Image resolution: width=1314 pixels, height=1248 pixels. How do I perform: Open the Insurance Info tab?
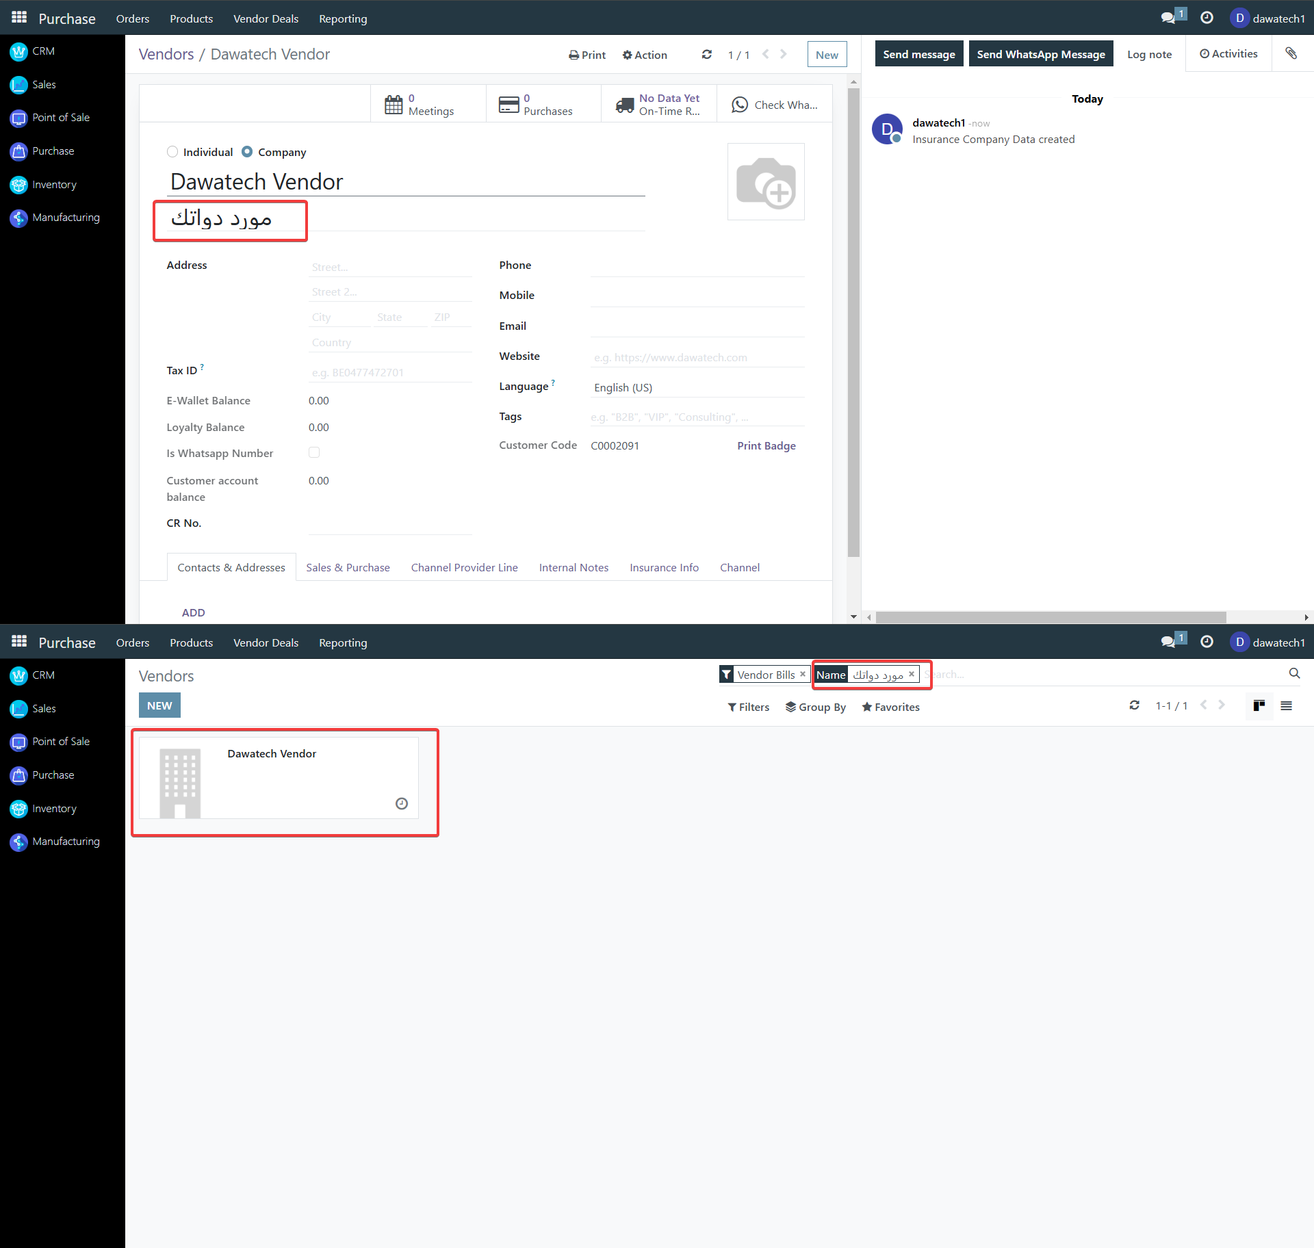click(x=664, y=567)
